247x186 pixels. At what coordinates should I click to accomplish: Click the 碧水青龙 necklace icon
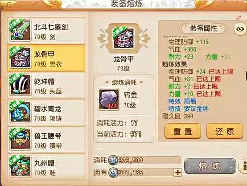tap(20, 112)
